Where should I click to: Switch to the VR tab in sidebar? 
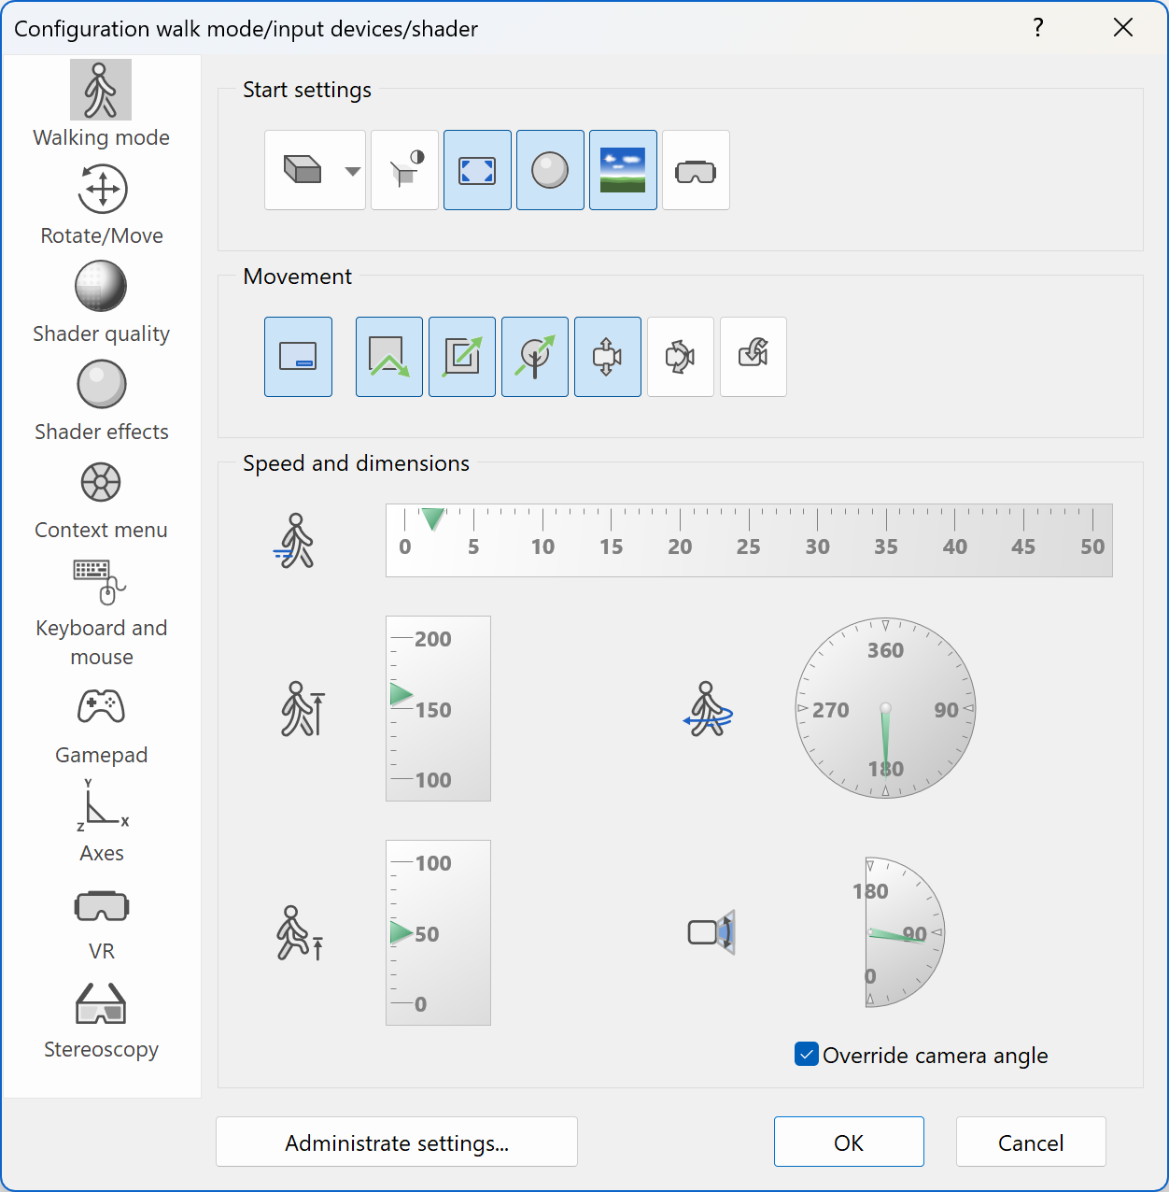101,906
